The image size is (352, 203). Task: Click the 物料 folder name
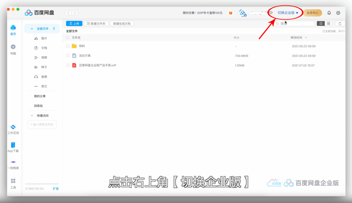click(82, 46)
